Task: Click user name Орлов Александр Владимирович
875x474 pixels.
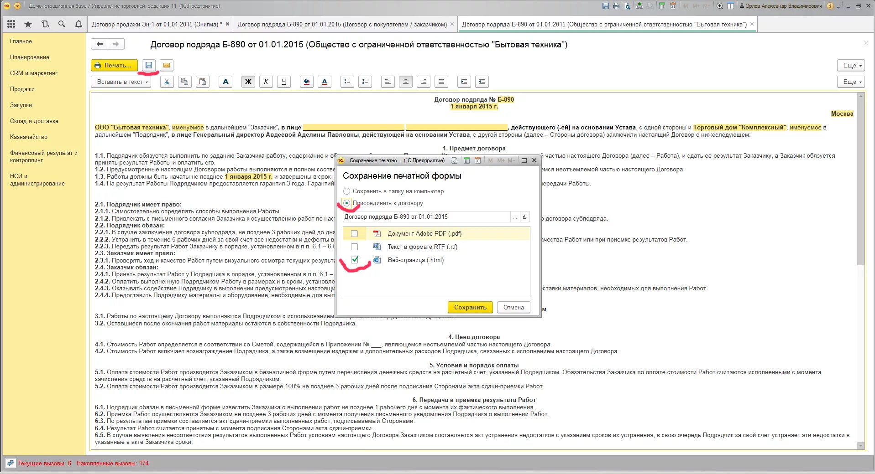Action: (781, 6)
